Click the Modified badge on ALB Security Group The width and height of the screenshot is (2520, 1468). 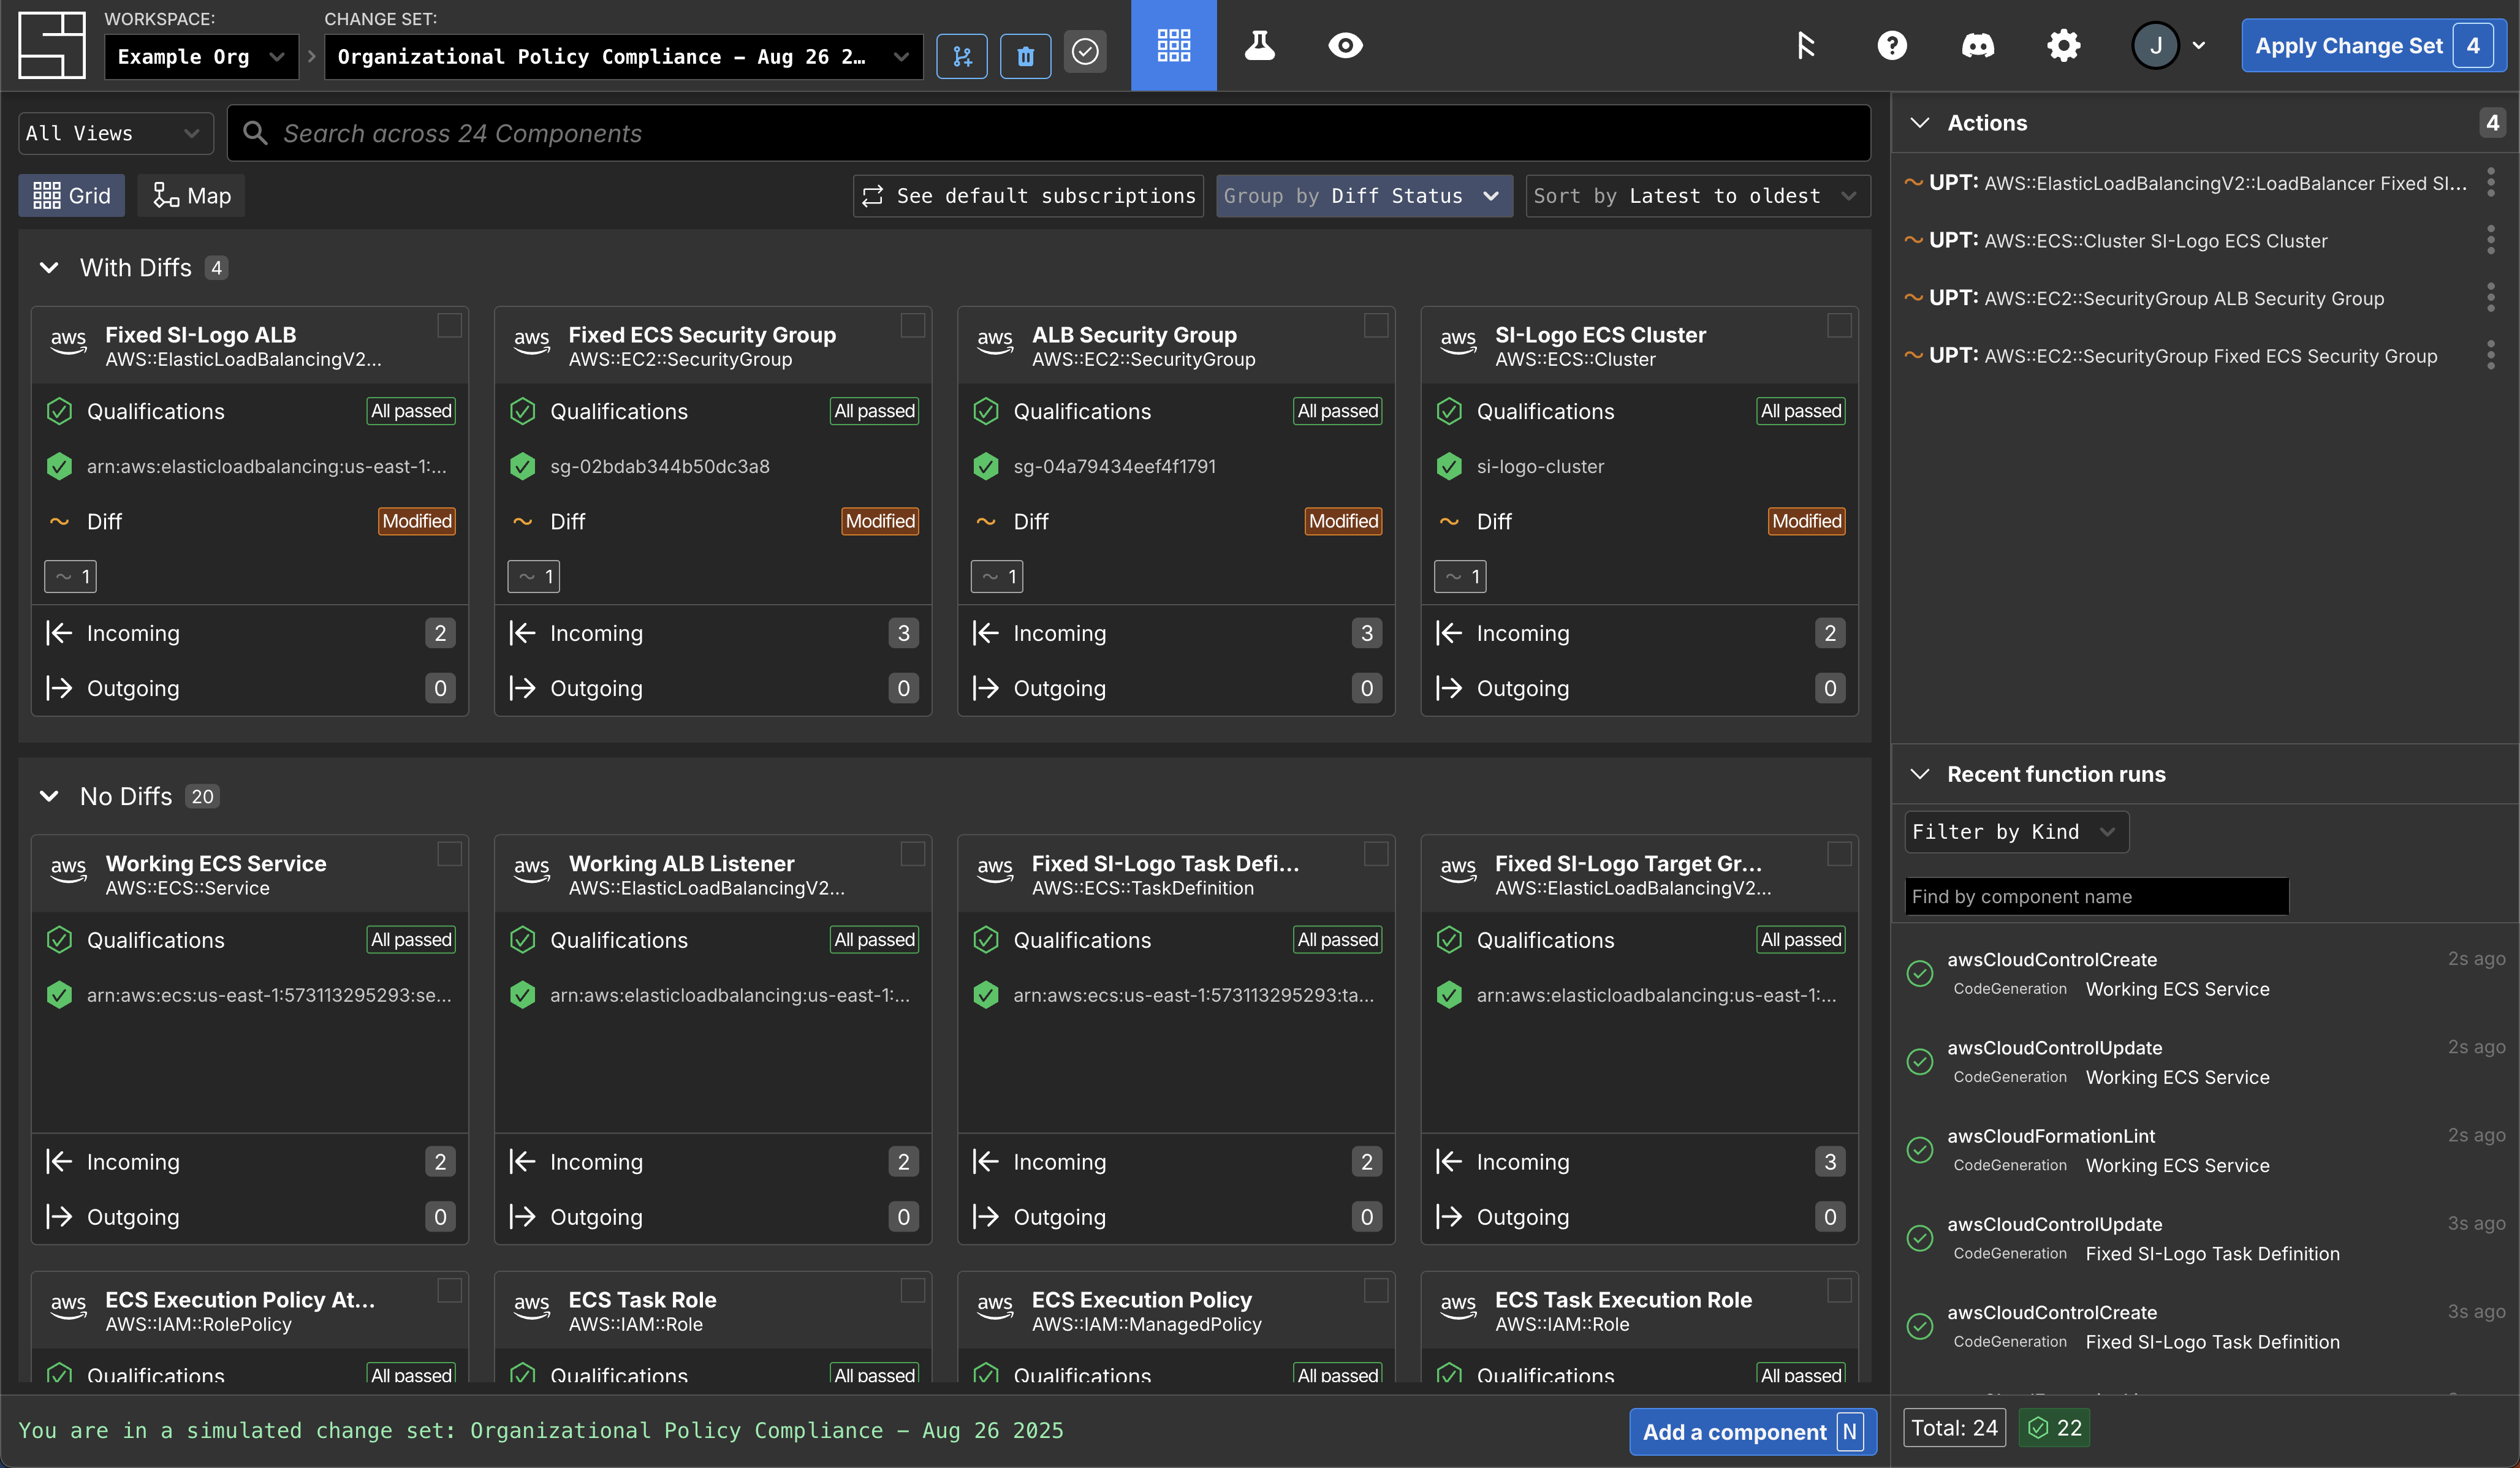tap(1343, 521)
